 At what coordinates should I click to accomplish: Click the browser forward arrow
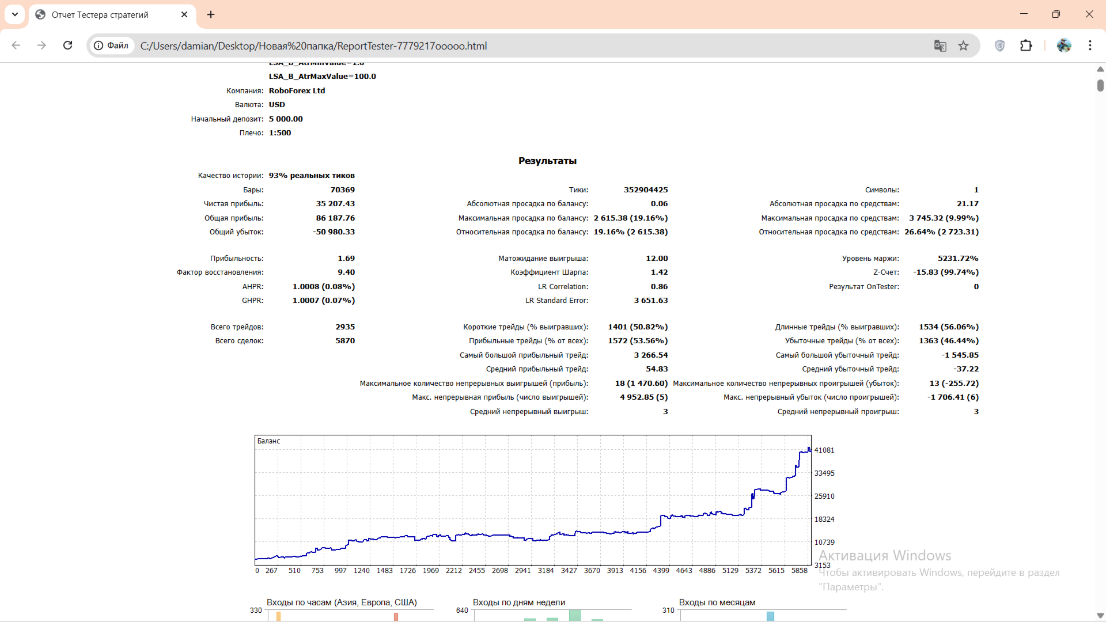tap(41, 45)
